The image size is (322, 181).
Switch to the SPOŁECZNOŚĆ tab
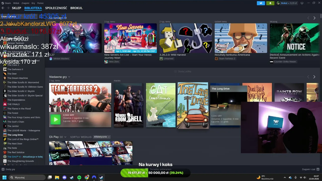coord(56,8)
